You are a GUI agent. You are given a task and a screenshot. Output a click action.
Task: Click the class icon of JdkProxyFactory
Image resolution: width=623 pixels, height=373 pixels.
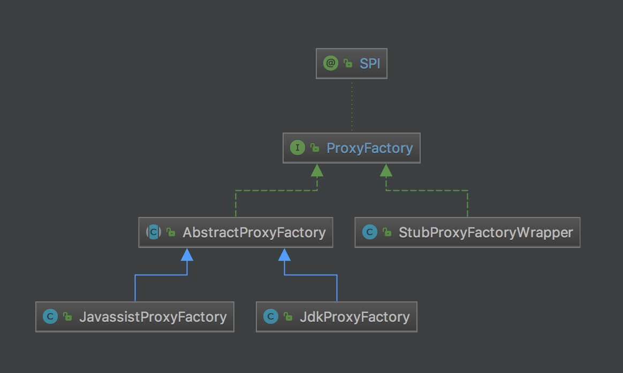pos(270,316)
